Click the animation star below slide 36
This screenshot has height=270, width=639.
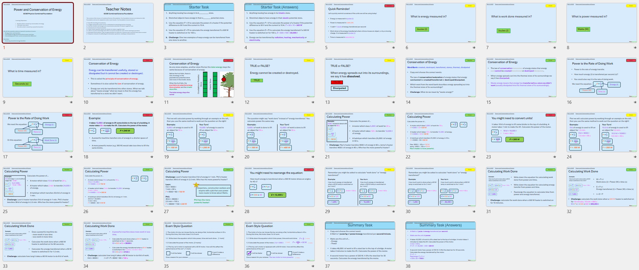pos(313,266)
